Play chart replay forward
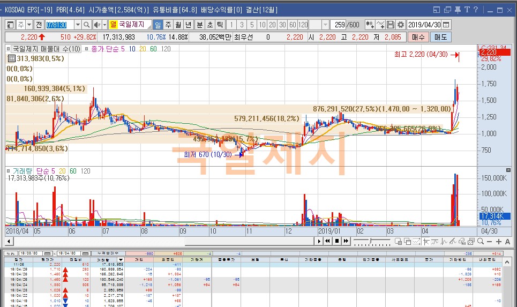Viewport: 517px width, 307px height. pos(319,241)
